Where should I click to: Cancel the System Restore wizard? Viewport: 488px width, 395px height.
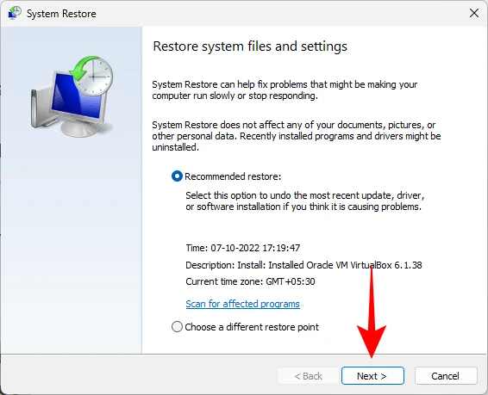coord(446,376)
